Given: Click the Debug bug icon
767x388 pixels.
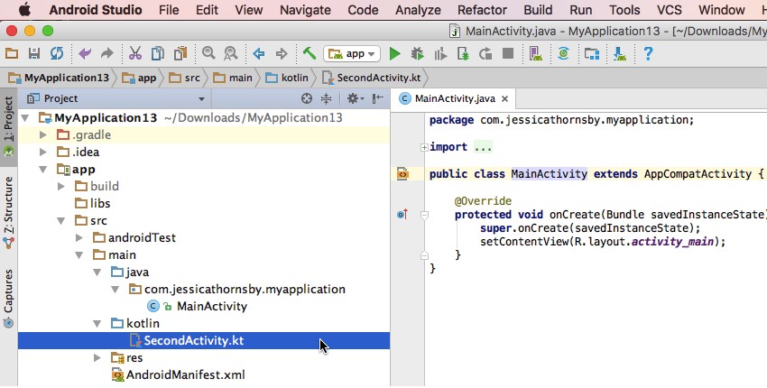Looking at the screenshot, I should [x=417, y=53].
